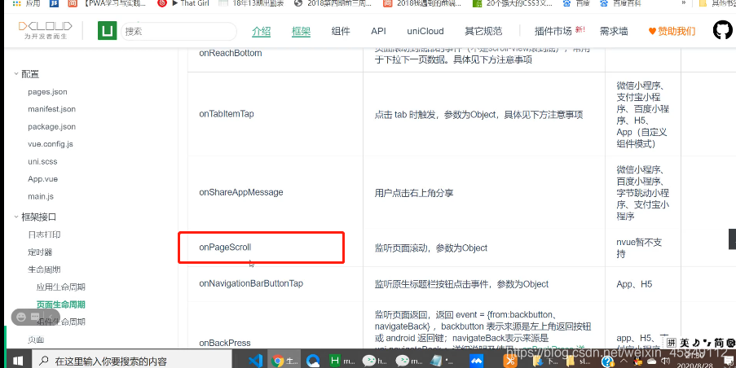Click the smiley face on floating widget

(x=20, y=318)
